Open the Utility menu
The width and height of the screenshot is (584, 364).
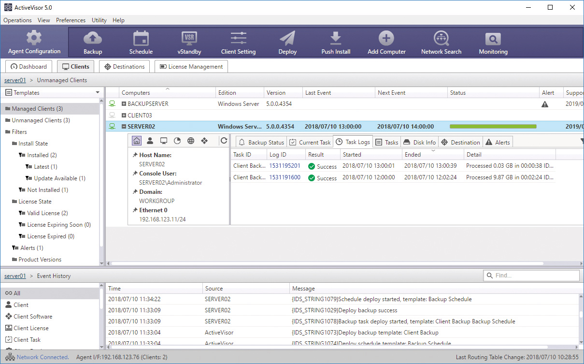click(x=99, y=20)
